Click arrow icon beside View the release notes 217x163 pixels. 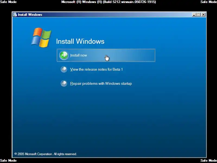(x=64, y=69)
